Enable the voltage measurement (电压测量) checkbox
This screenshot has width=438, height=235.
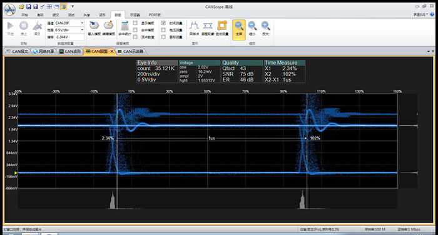pyautogui.click(x=163, y=30)
